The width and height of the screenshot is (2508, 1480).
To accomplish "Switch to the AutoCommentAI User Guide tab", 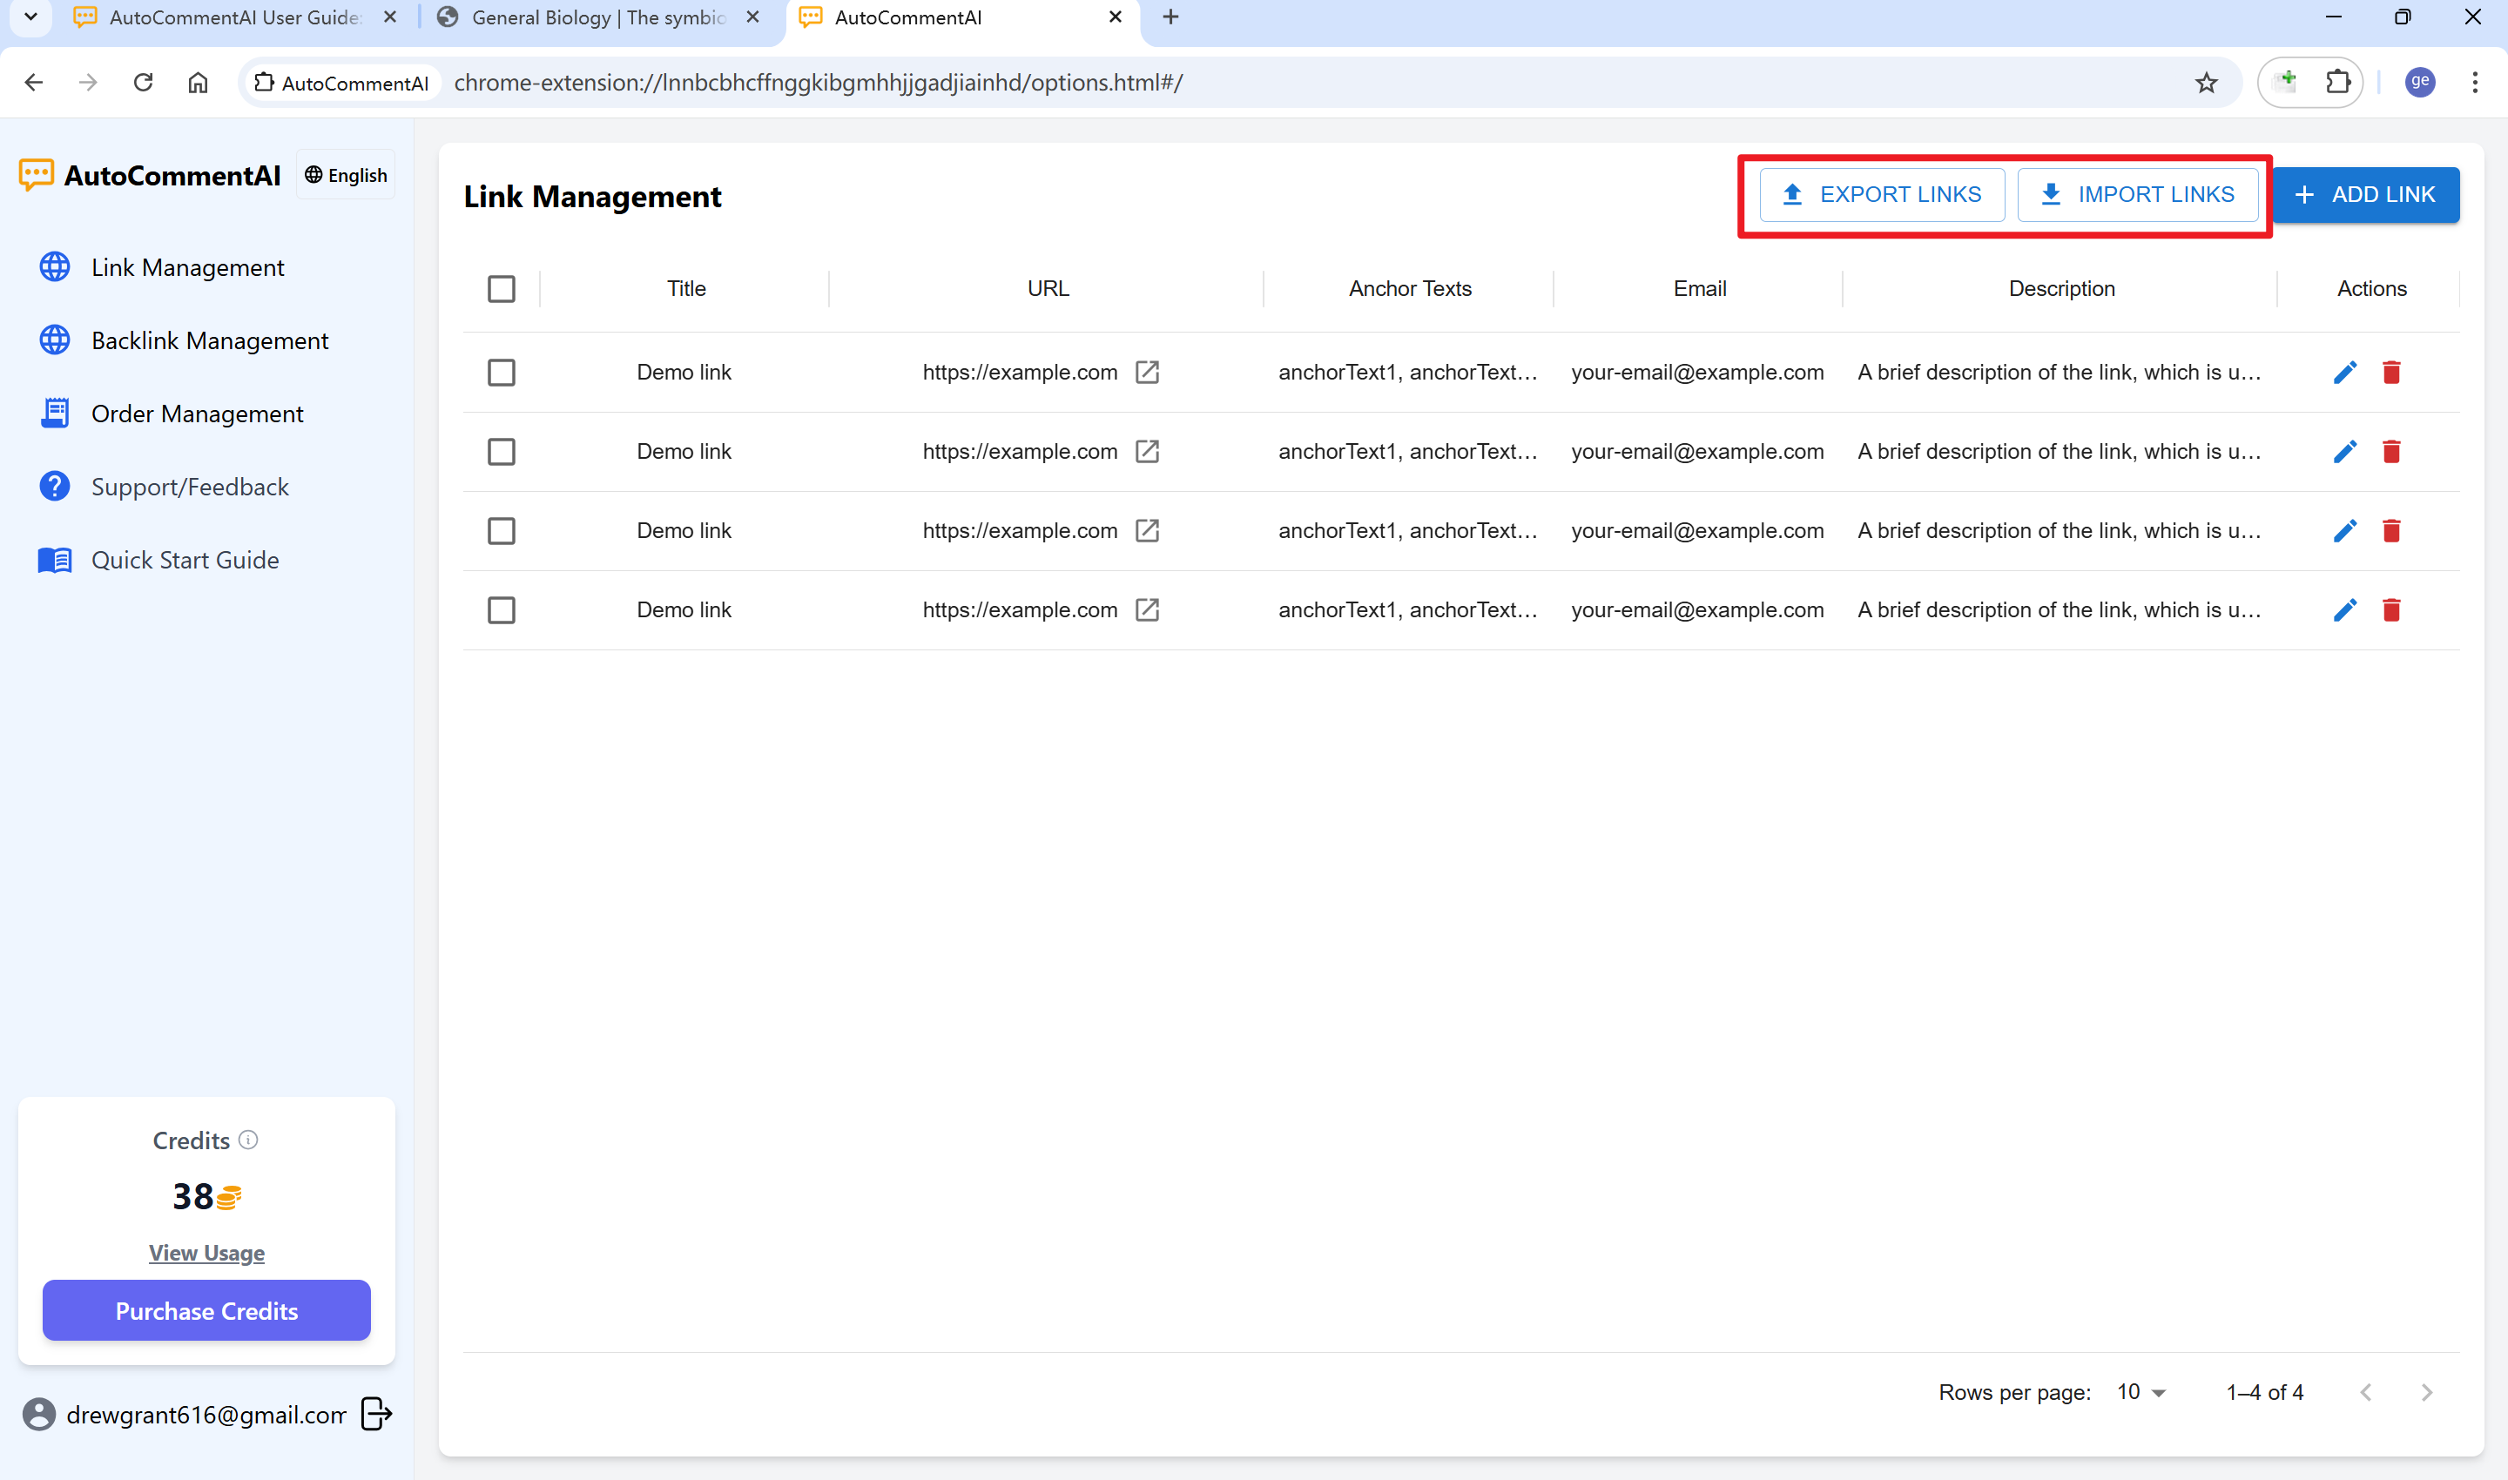I will click(x=234, y=17).
